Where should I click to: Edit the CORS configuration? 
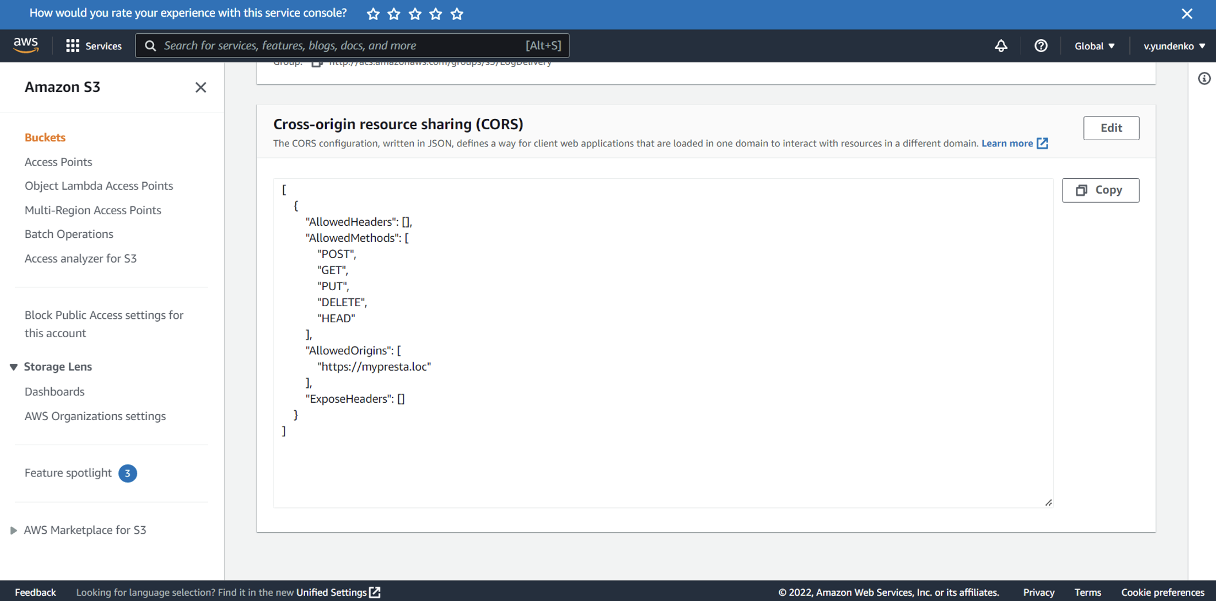(1111, 128)
